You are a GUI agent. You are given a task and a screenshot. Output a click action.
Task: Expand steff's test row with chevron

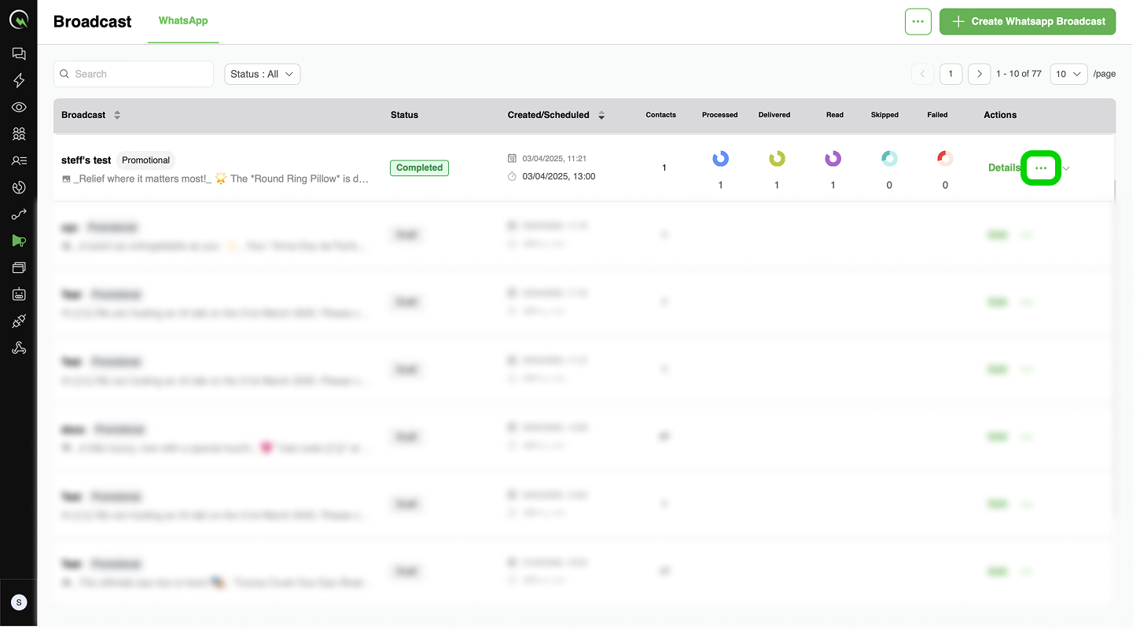(1066, 168)
